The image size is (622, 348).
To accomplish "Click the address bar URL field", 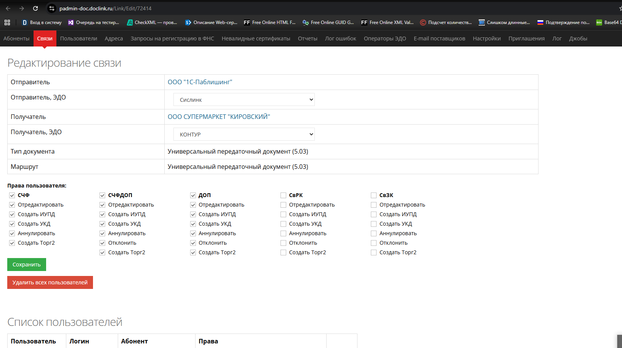I will click(x=105, y=8).
